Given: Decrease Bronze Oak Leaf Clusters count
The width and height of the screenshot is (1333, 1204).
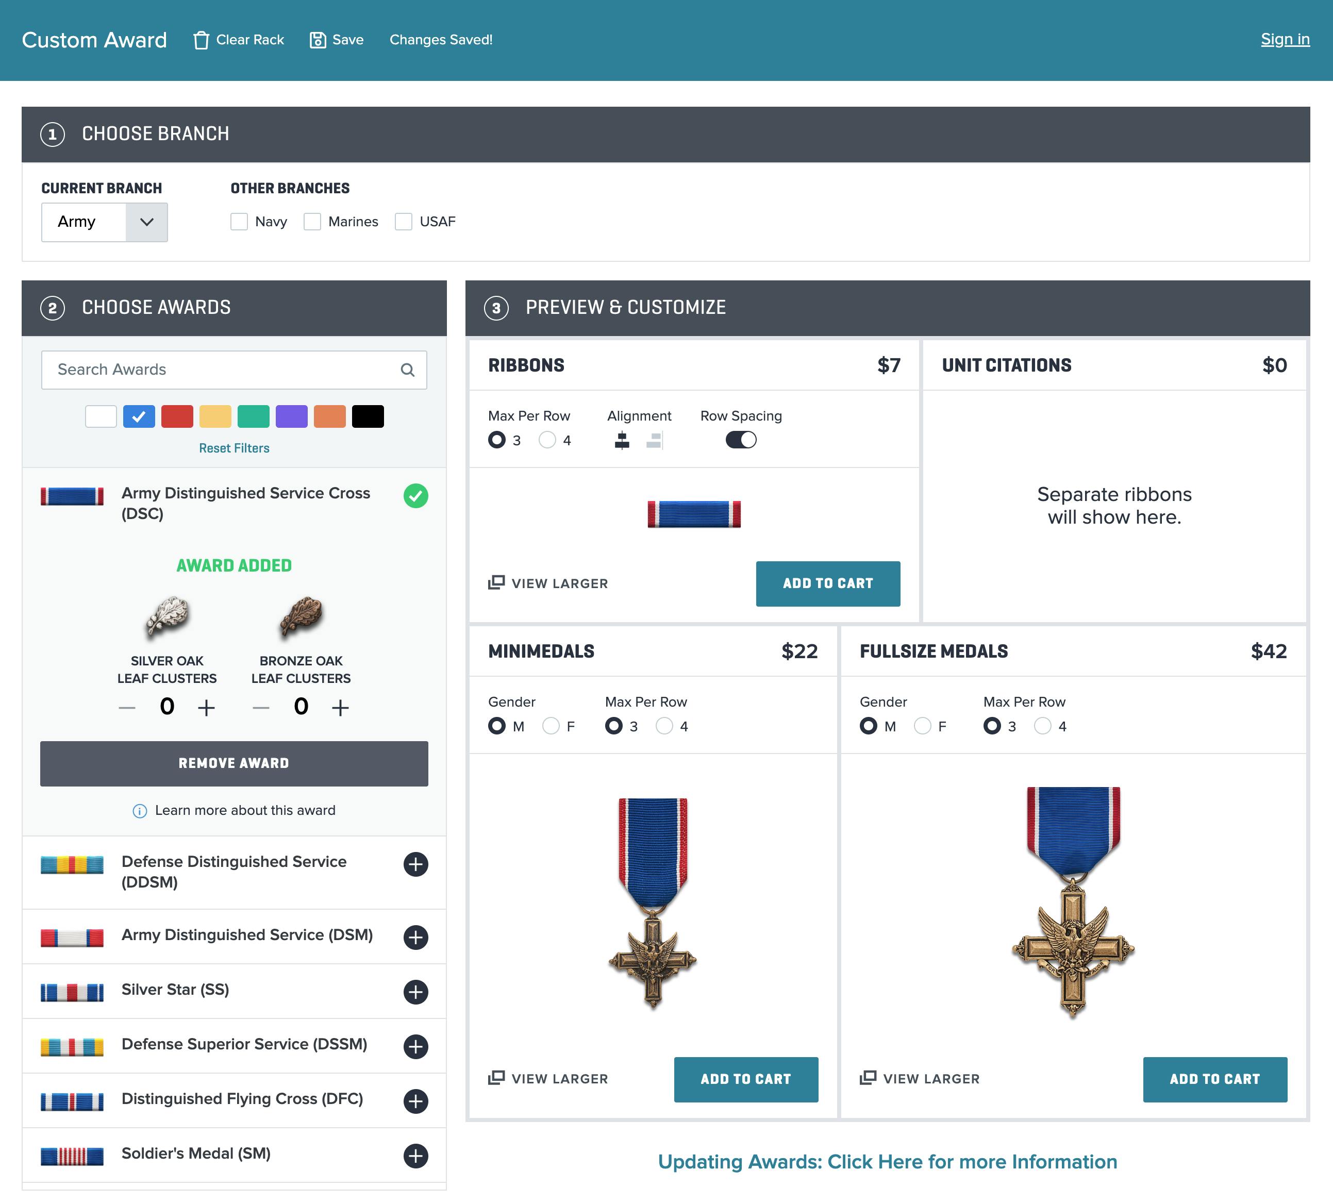Looking at the screenshot, I should tap(261, 708).
